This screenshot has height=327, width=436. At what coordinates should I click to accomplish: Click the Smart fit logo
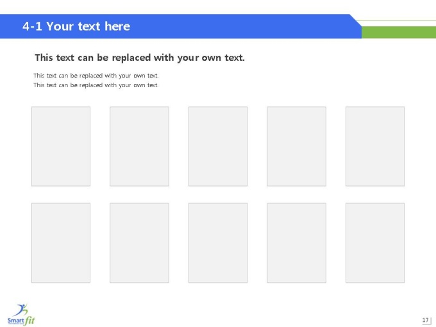(x=21, y=314)
